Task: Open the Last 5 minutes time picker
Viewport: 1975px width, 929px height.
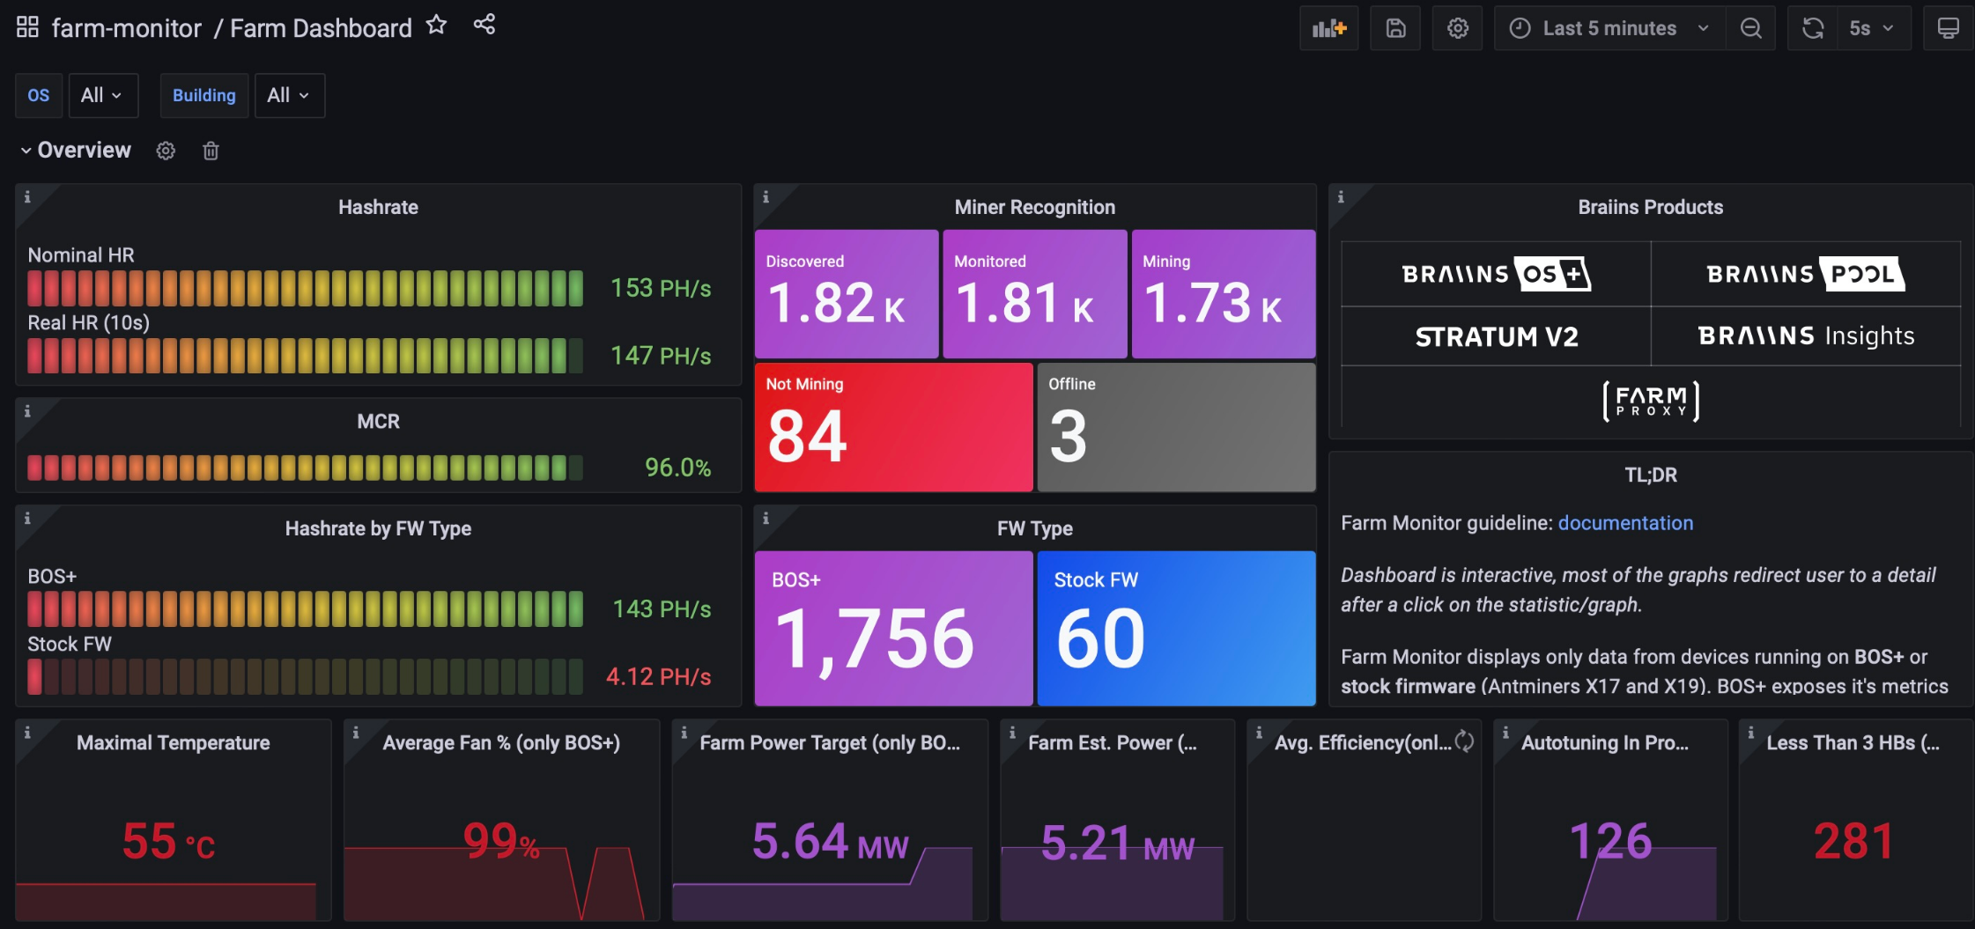Action: coord(1609,28)
